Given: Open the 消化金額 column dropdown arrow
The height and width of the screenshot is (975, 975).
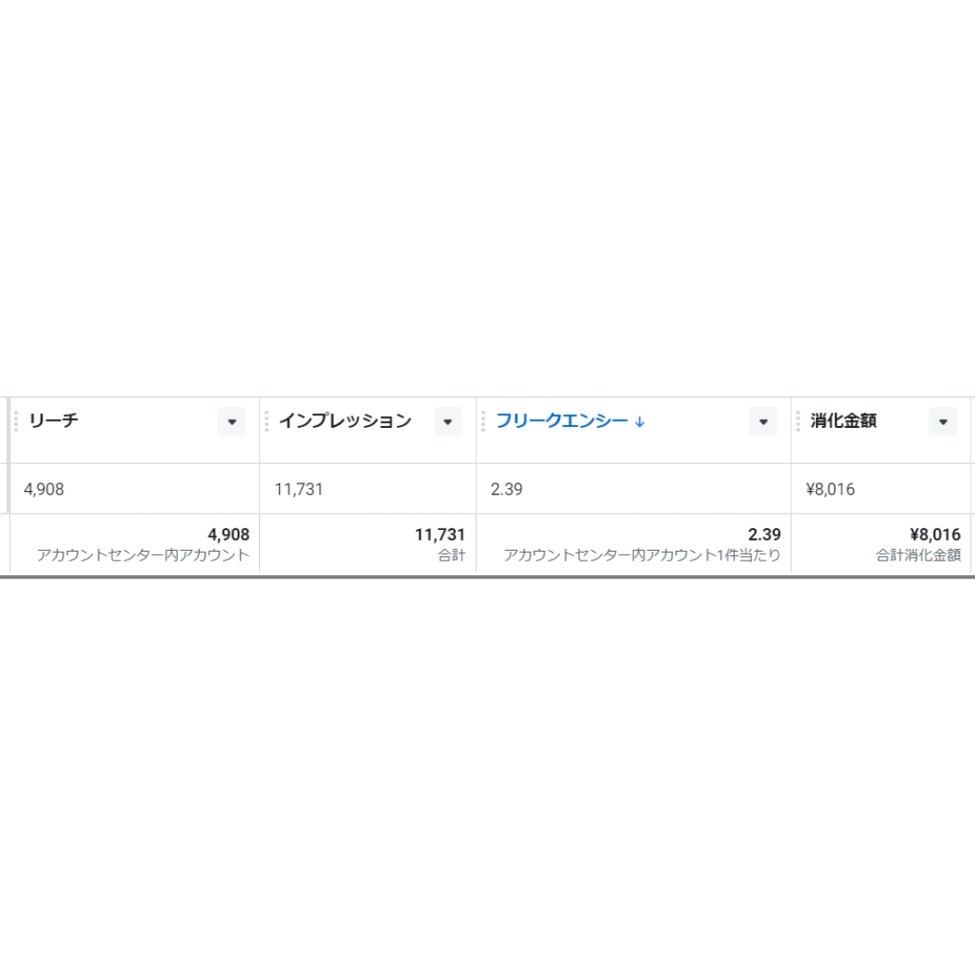Looking at the screenshot, I should pos(942,422).
